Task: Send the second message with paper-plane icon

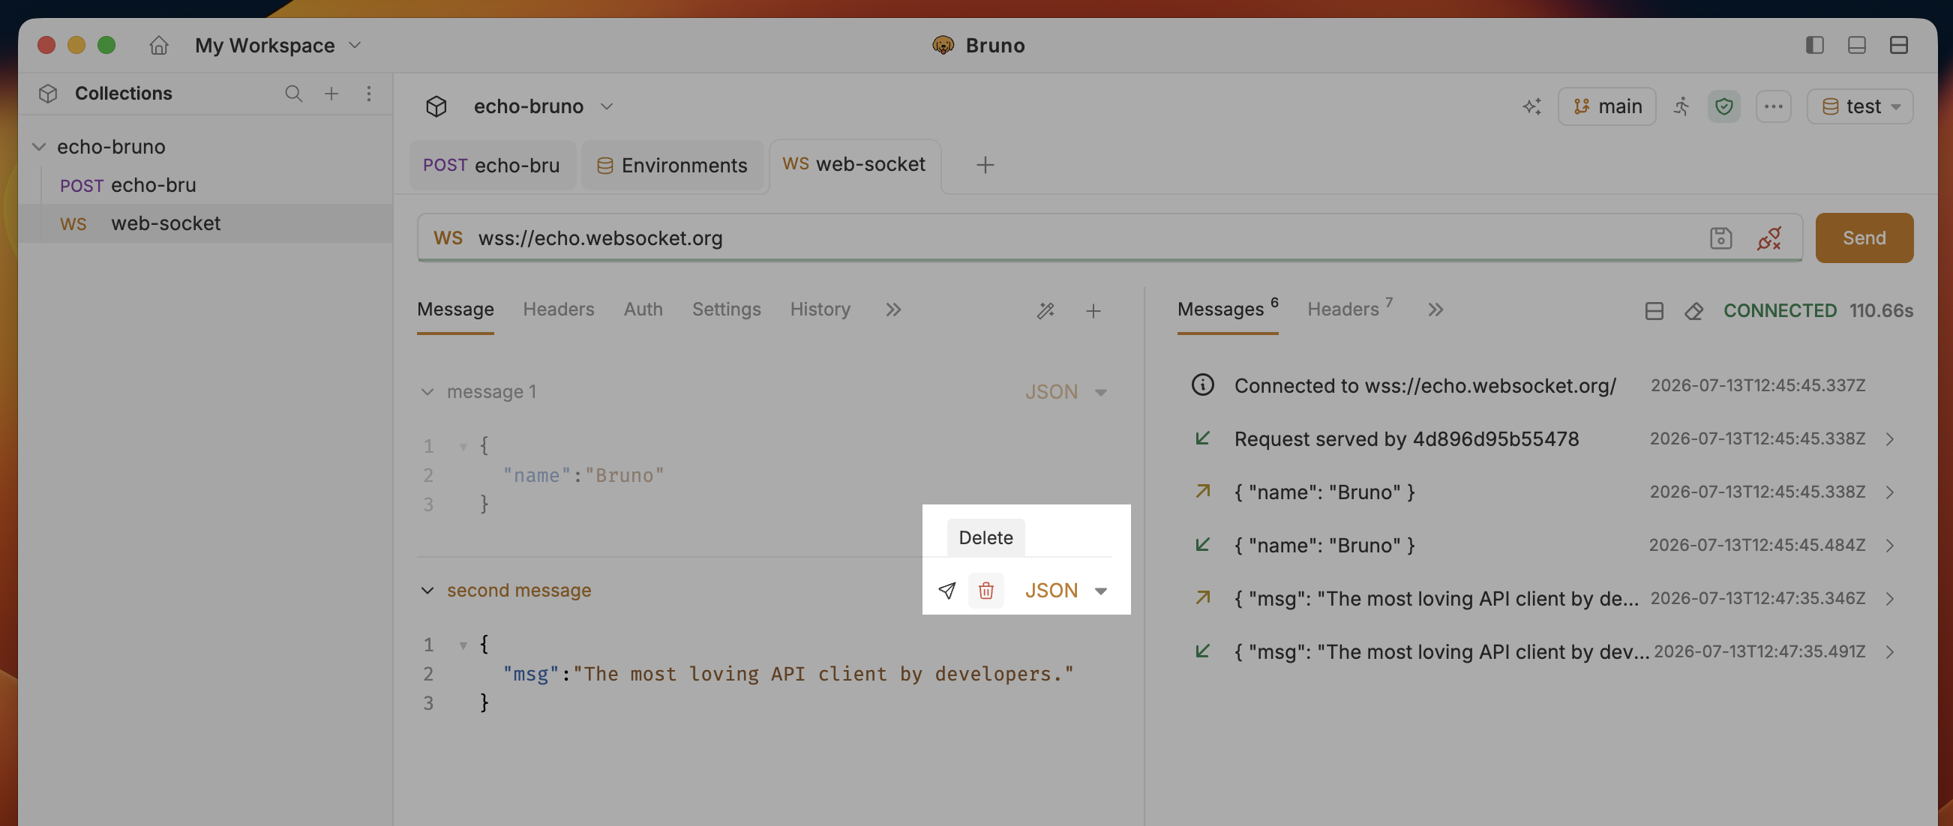Action: click(947, 591)
